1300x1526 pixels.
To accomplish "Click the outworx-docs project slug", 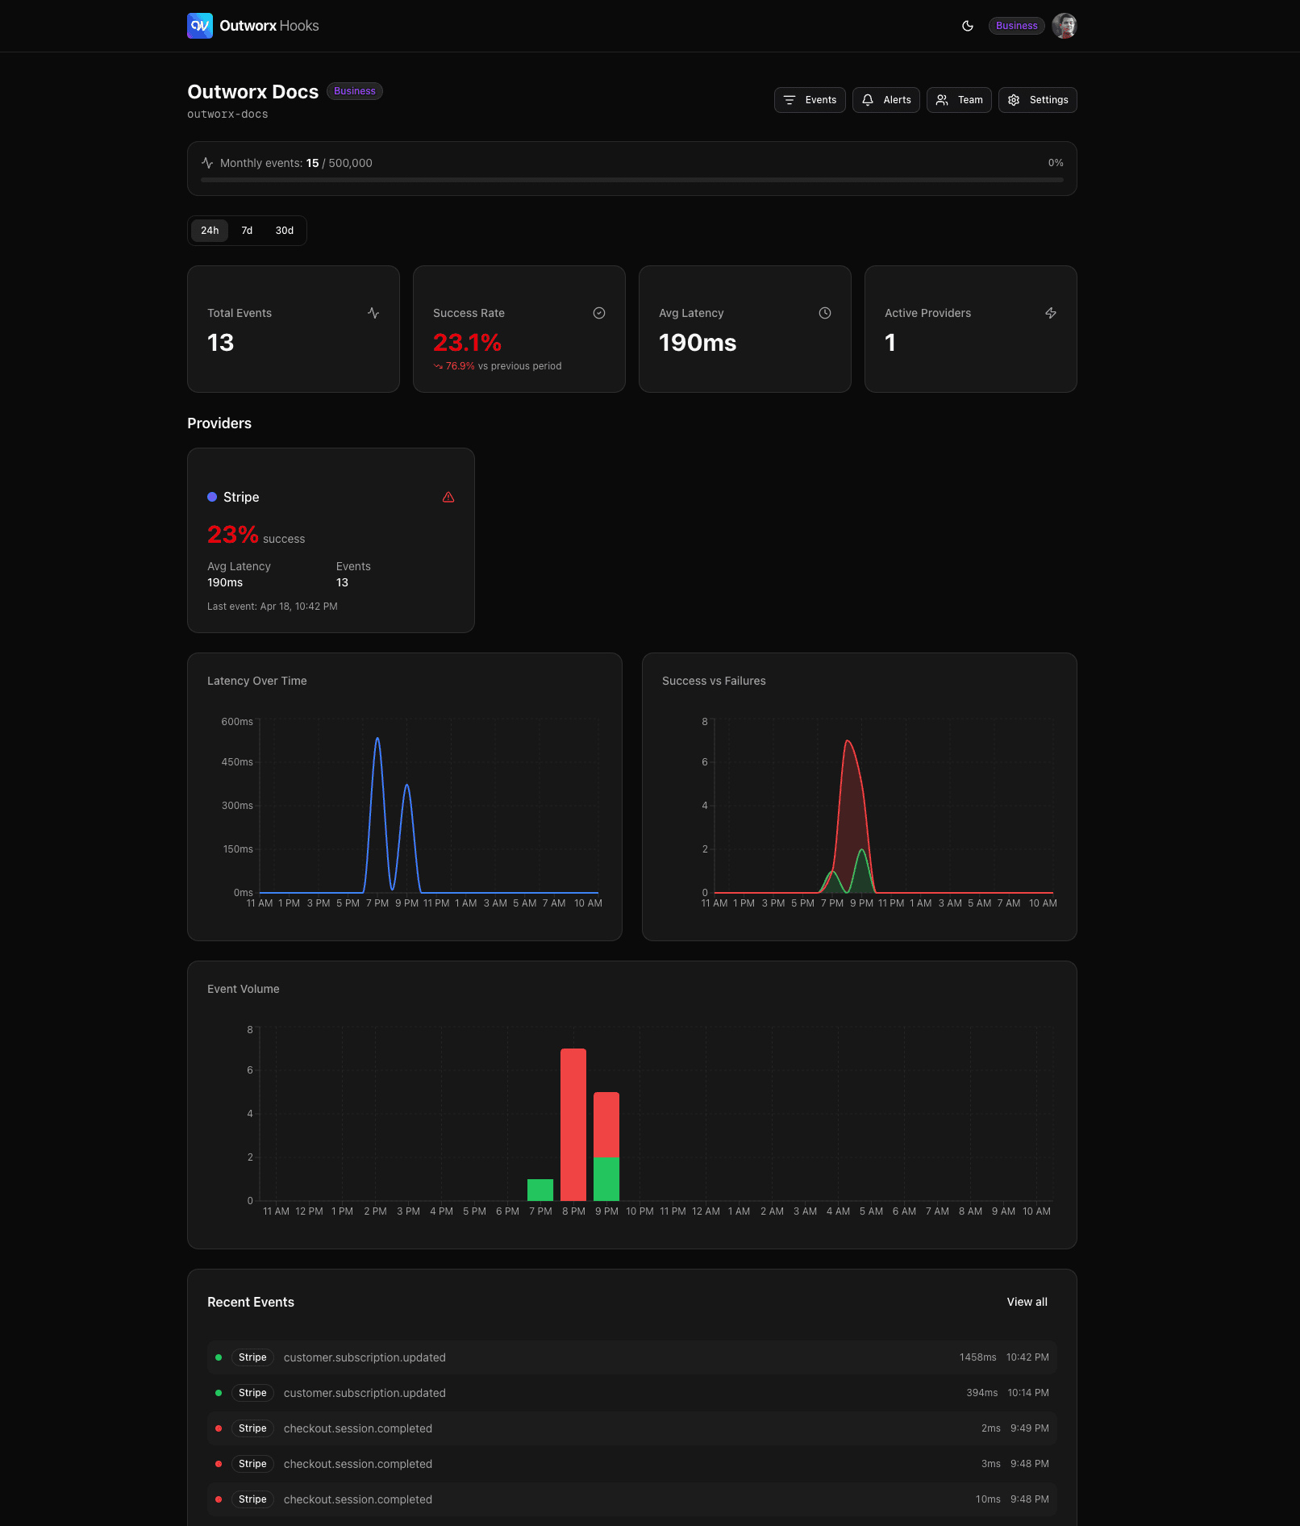I will pos(227,115).
